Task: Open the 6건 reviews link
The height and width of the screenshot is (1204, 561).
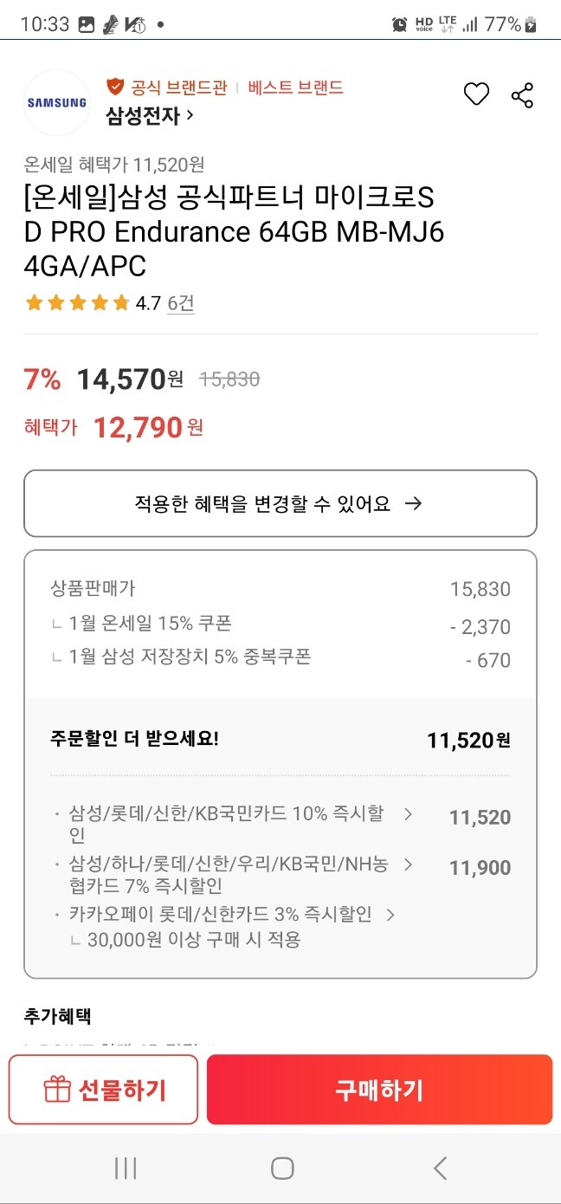Action: click(x=182, y=303)
